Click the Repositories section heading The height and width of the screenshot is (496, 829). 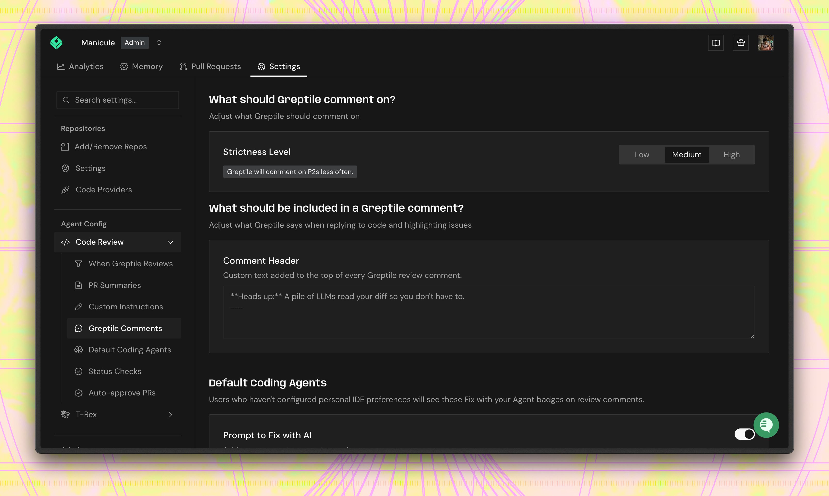pyautogui.click(x=83, y=129)
